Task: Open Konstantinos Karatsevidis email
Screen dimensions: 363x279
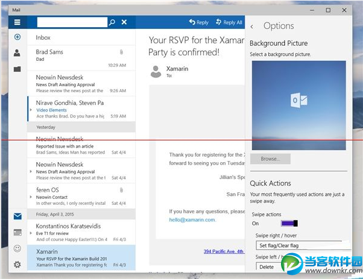Action: pos(81,232)
